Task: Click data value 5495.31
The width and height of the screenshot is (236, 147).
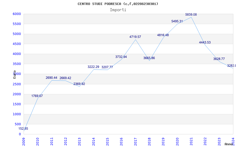Action: tap(177, 21)
